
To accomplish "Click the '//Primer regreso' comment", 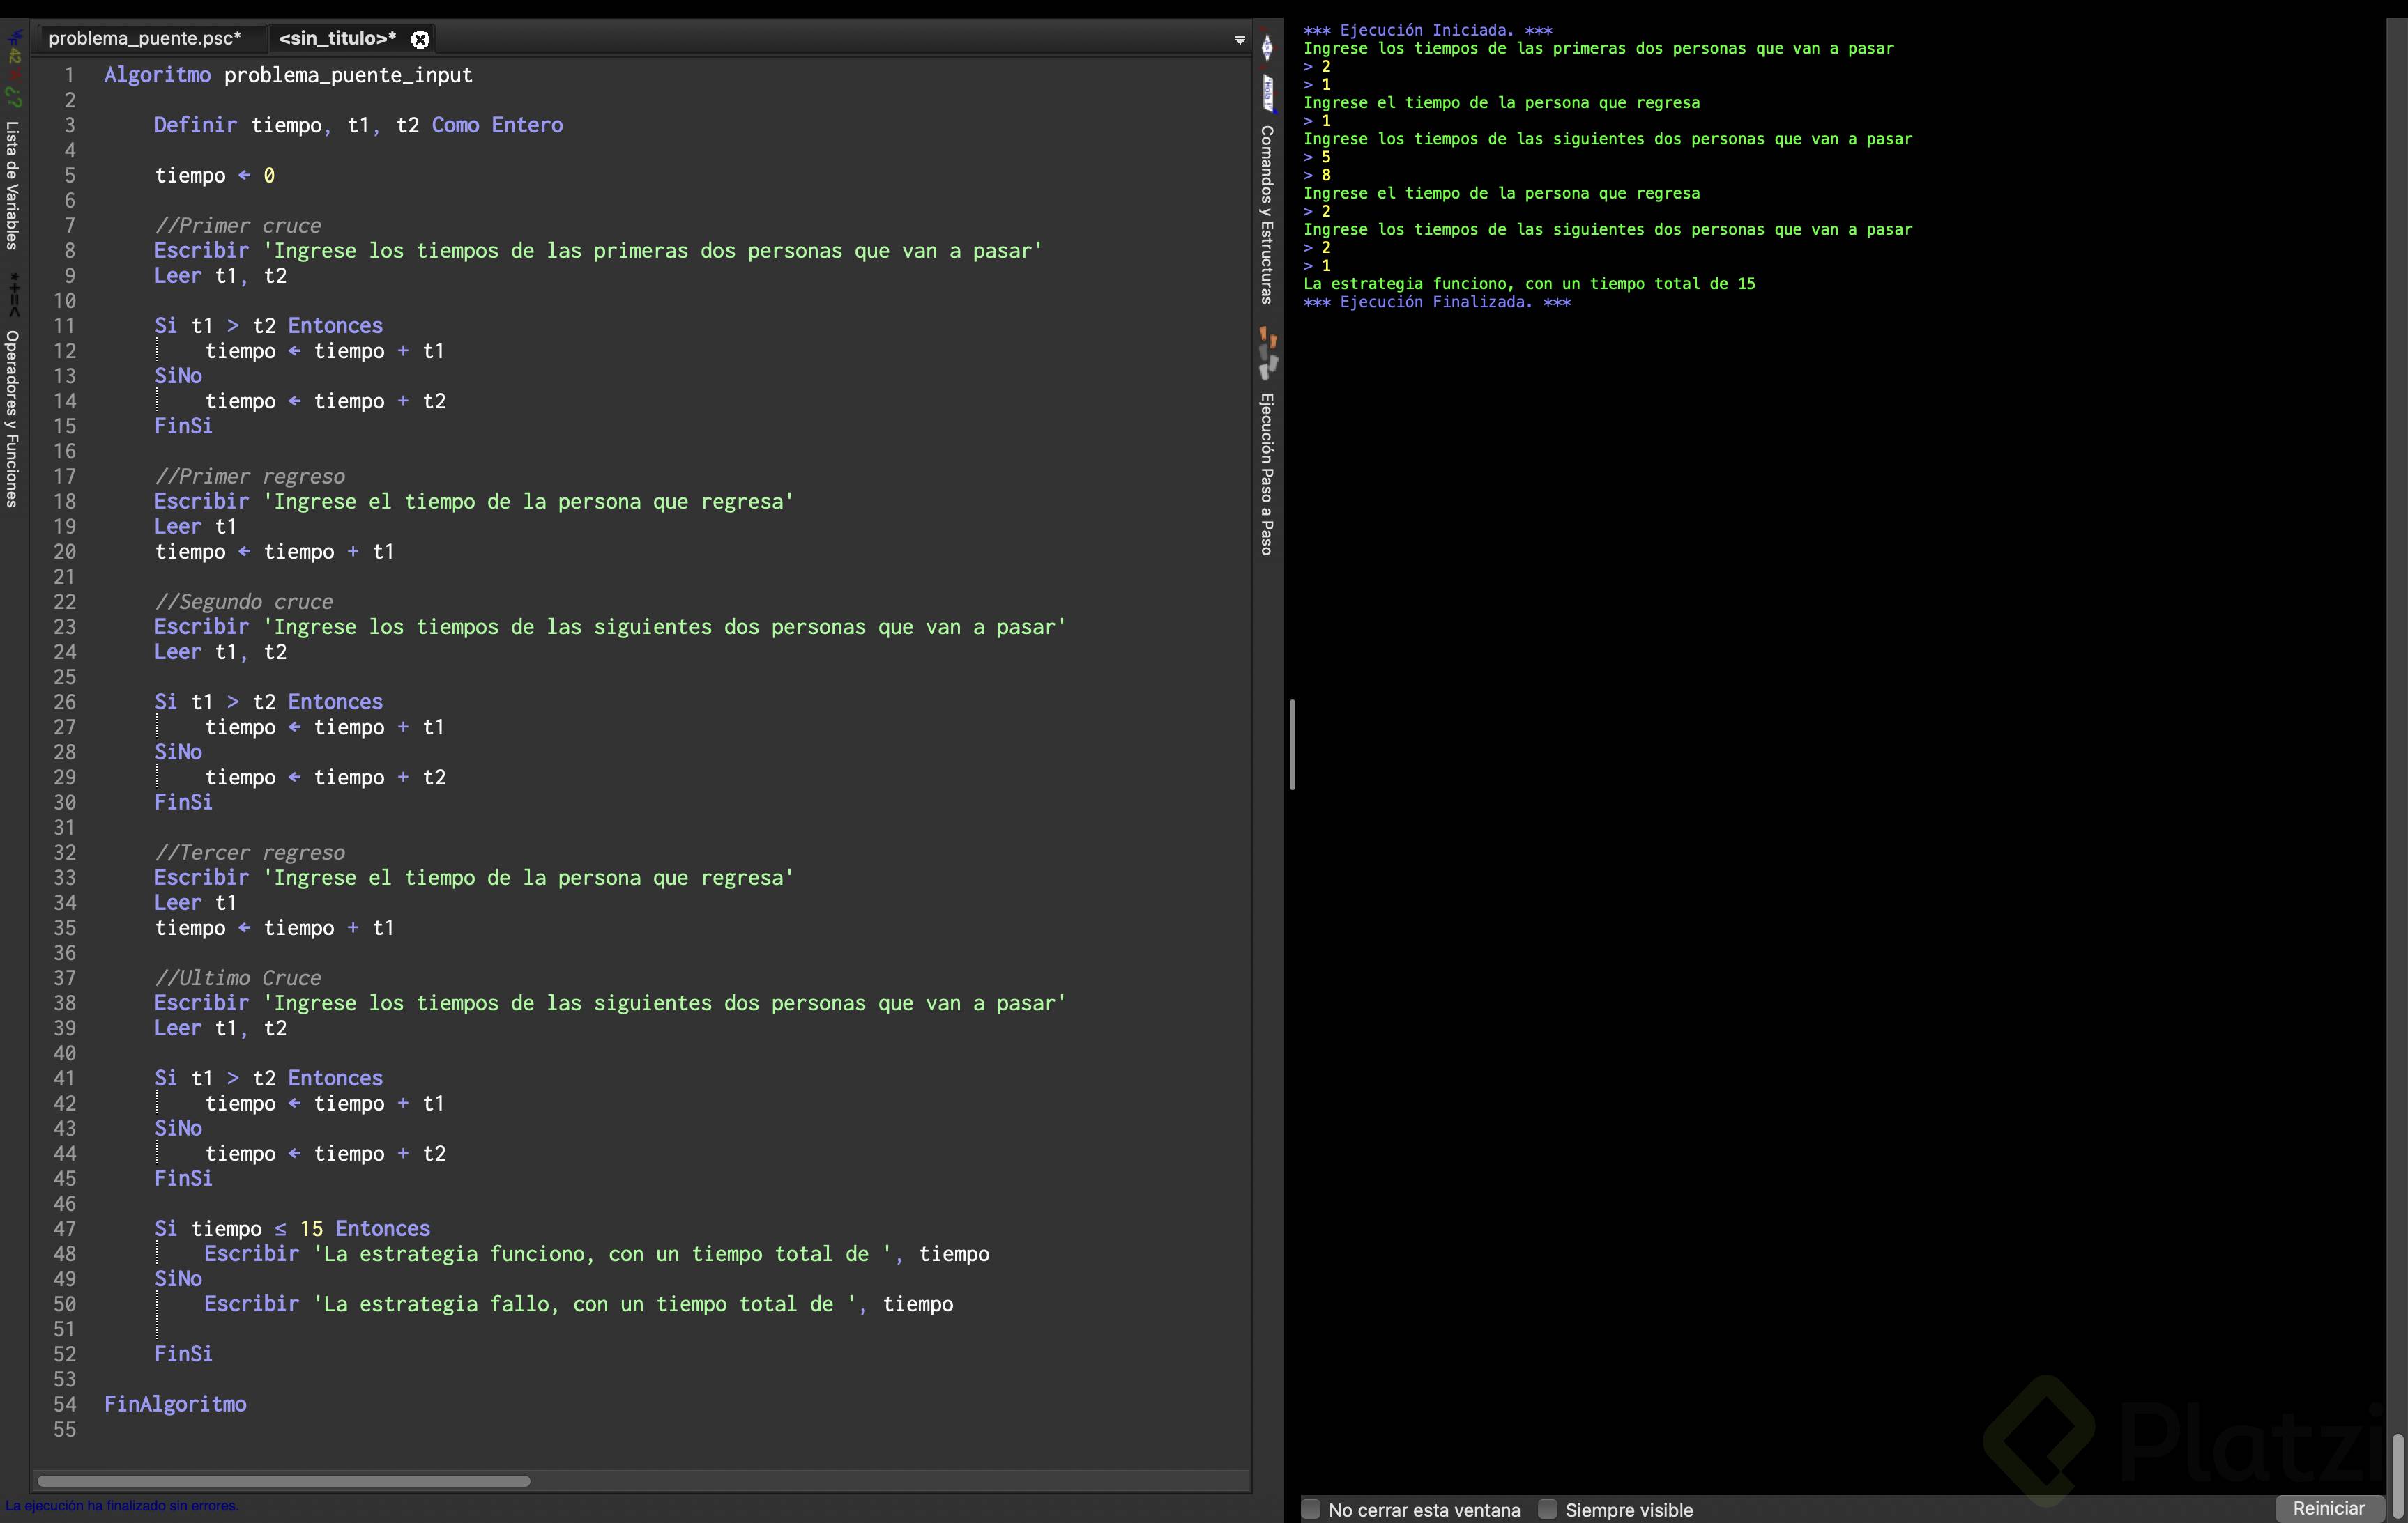I will point(250,477).
